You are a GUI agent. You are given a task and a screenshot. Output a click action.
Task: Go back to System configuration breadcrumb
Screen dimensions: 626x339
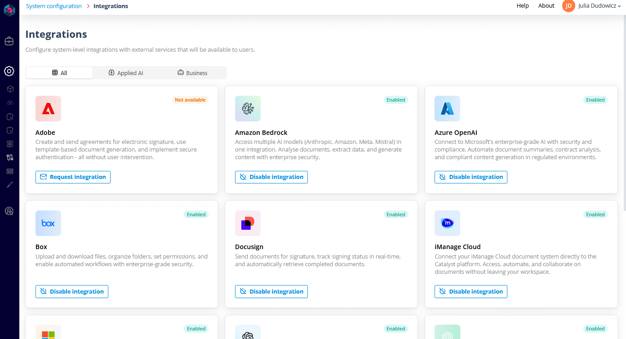(54, 6)
